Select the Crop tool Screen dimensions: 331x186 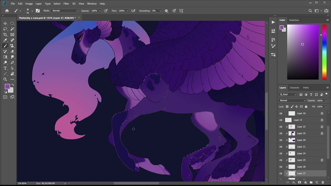coord(5,35)
